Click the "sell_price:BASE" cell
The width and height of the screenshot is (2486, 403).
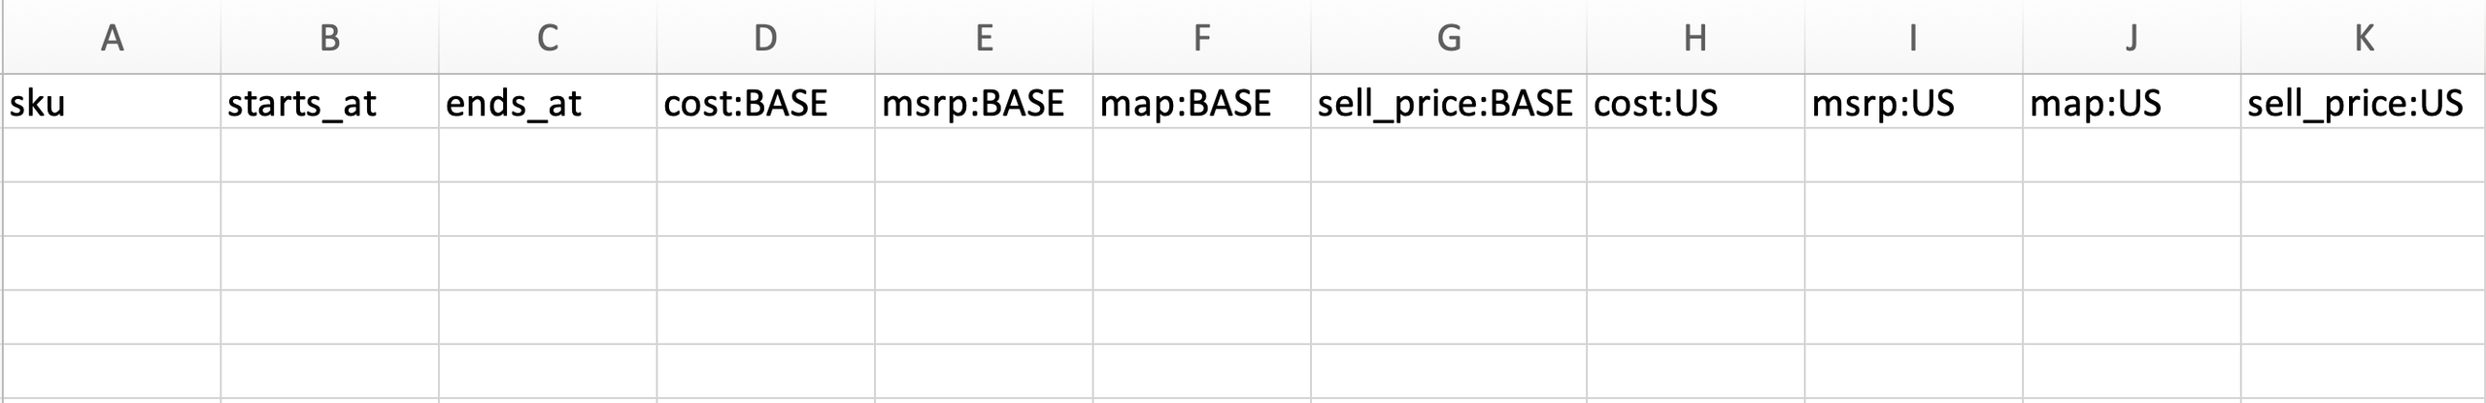(1449, 102)
